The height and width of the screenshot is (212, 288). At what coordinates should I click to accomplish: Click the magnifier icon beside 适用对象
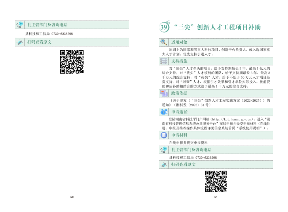164,42
